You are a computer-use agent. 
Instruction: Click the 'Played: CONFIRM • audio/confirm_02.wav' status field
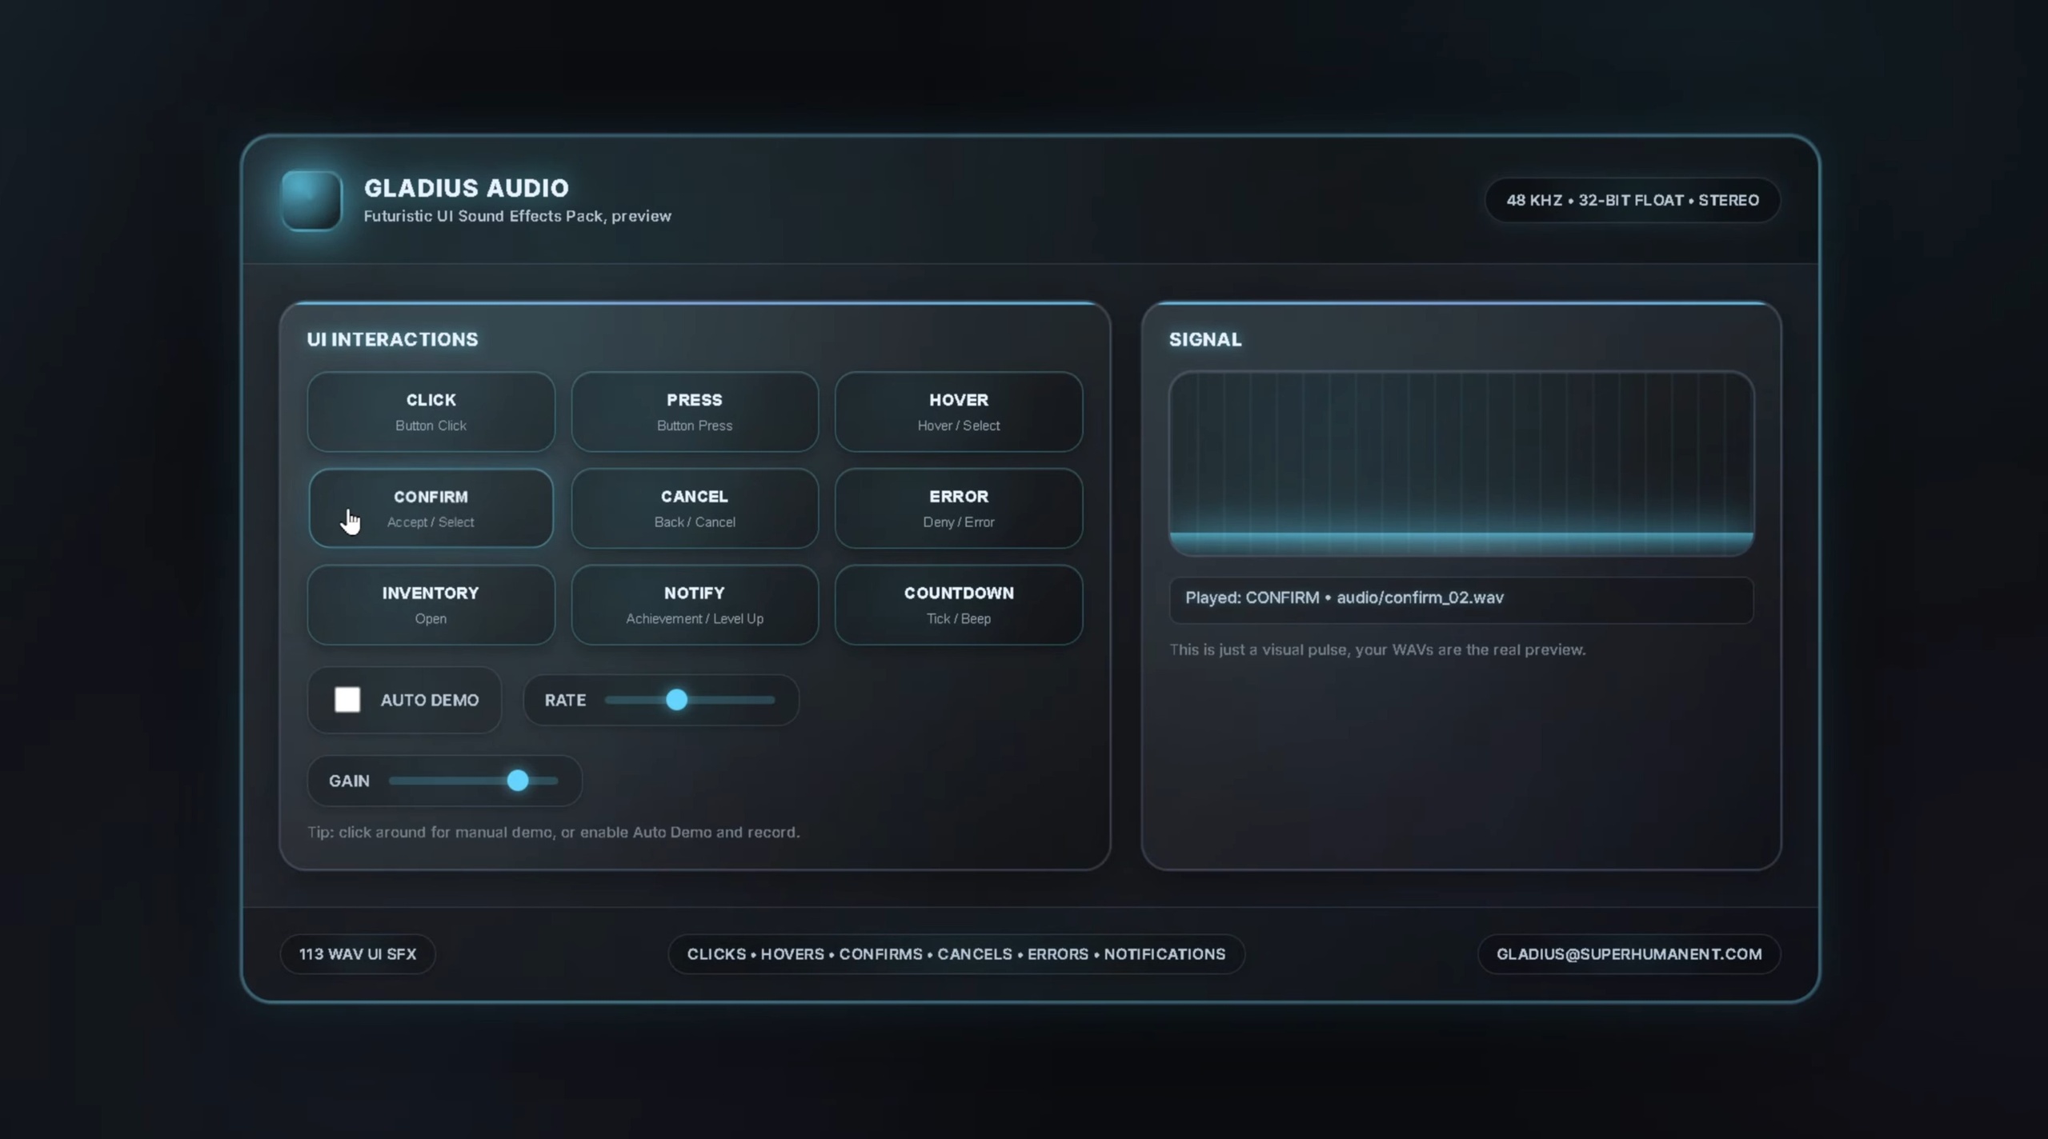1461,599
